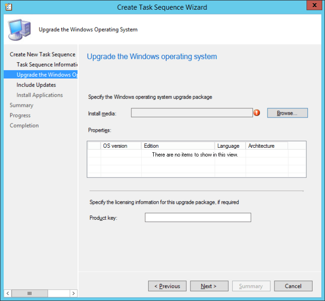Click the 'Upgrade the Windows operating system' heading
The image size is (325, 301).
click(152, 56)
